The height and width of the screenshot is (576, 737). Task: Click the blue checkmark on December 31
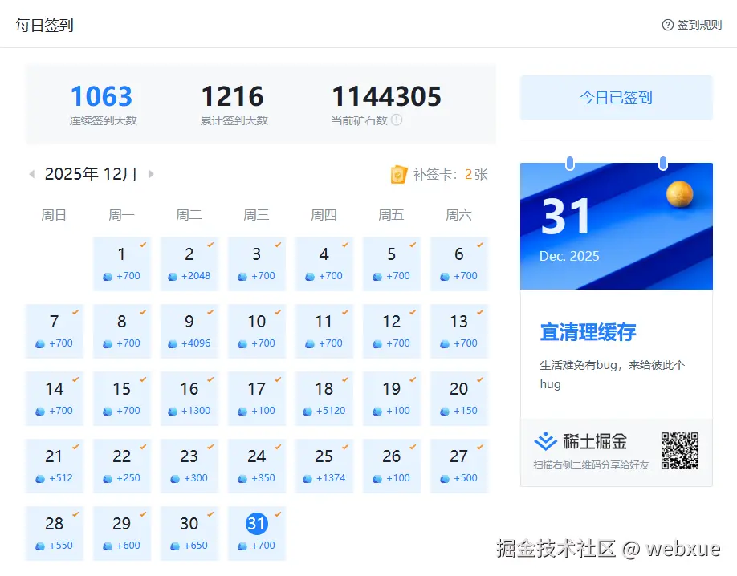278,513
